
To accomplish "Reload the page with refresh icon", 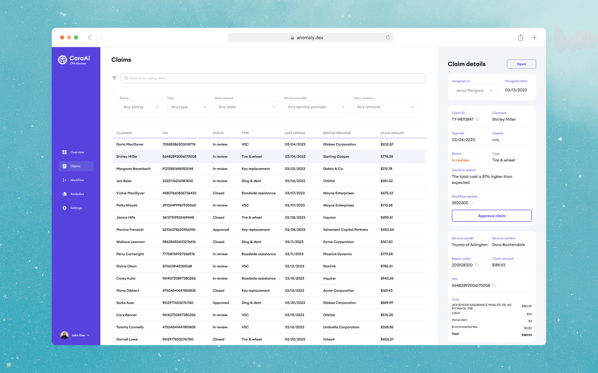I will point(388,37).
